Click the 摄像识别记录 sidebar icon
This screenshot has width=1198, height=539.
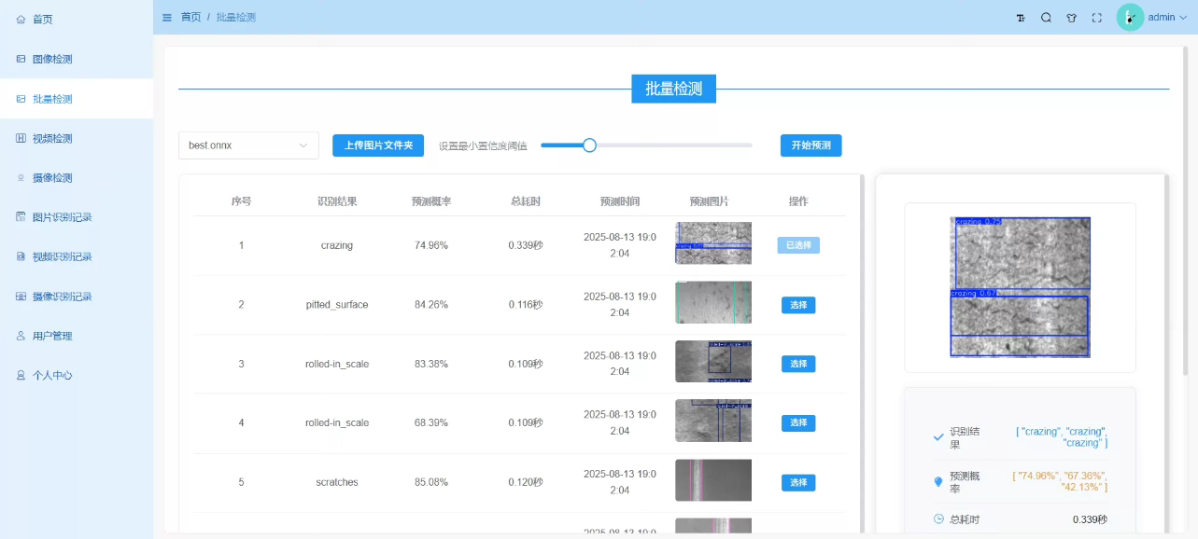pyautogui.click(x=21, y=296)
